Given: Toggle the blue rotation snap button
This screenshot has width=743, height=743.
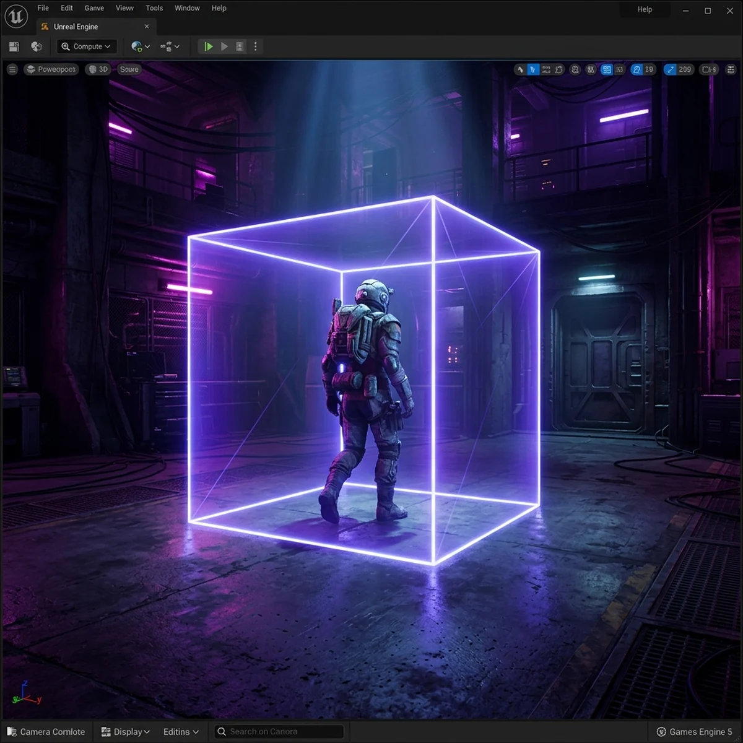Looking at the screenshot, I should (x=637, y=69).
